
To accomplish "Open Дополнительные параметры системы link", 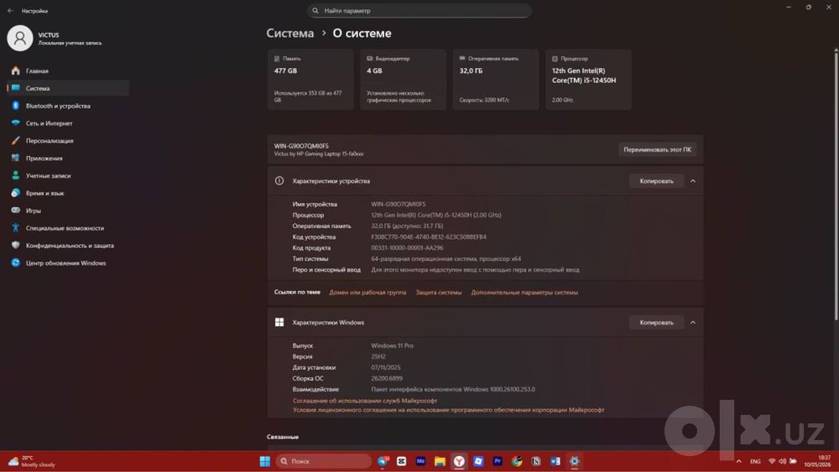I will pyautogui.click(x=524, y=293).
